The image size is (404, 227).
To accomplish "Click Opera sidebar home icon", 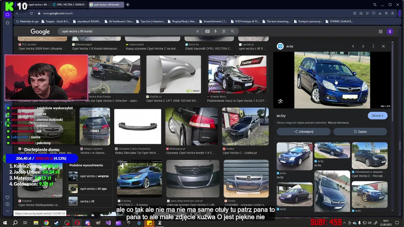I will (x=8, y=15).
